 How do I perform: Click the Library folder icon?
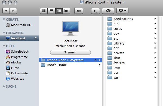coord(110,43)
